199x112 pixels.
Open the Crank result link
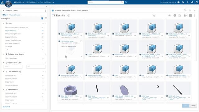pos(90,55)
